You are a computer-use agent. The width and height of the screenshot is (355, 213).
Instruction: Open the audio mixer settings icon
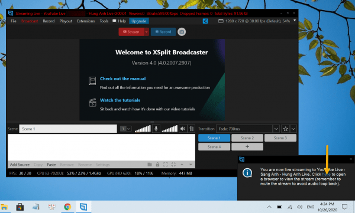pos(191,129)
